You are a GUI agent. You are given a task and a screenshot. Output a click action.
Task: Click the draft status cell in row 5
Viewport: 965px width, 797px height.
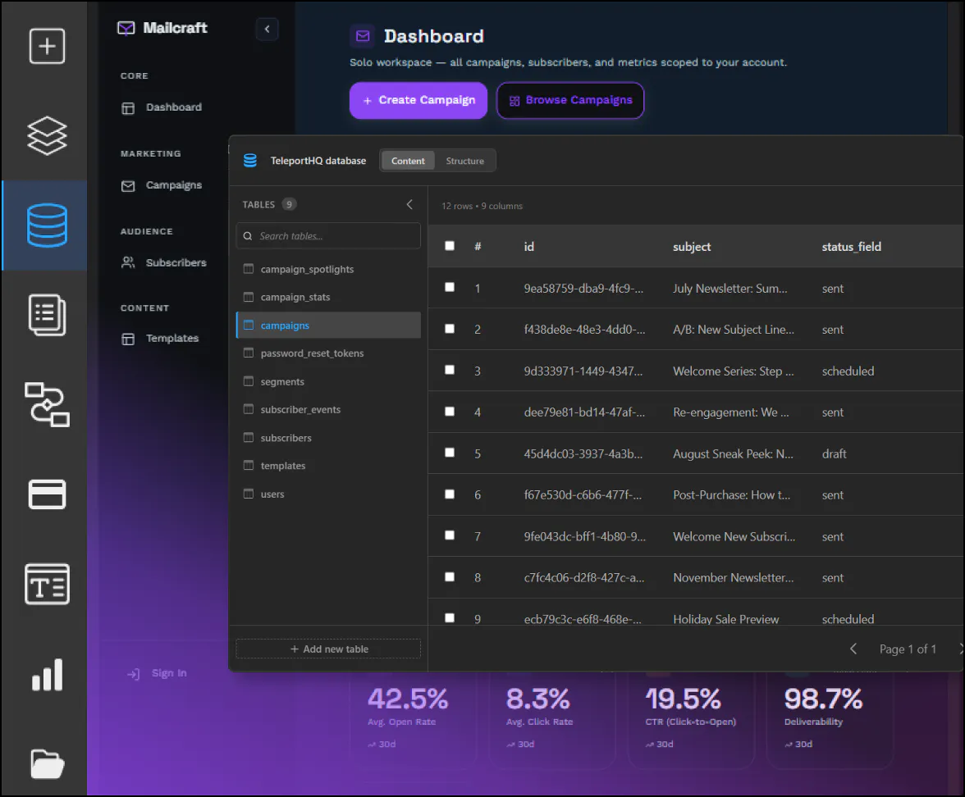click(x=834, y=454)
